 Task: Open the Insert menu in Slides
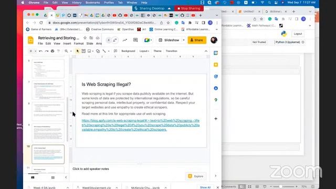[67, 44]
